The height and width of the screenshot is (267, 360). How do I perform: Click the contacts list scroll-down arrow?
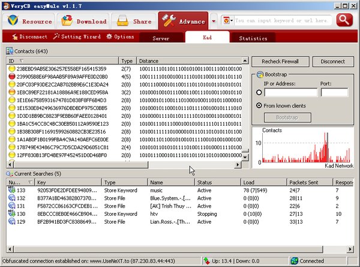pyautogui.click(x=245, y=158)
